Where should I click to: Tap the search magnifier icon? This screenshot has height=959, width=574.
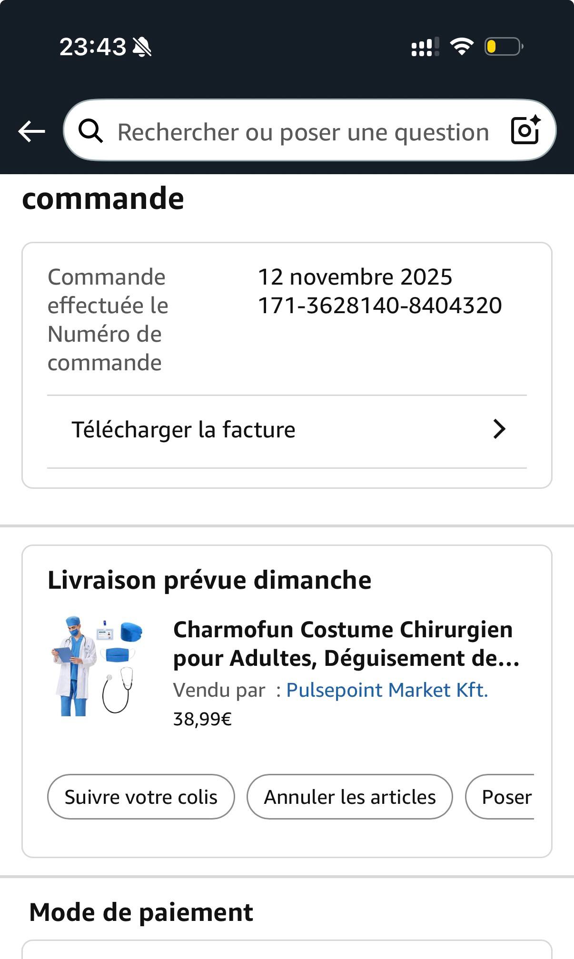click(x=90, y=131)
